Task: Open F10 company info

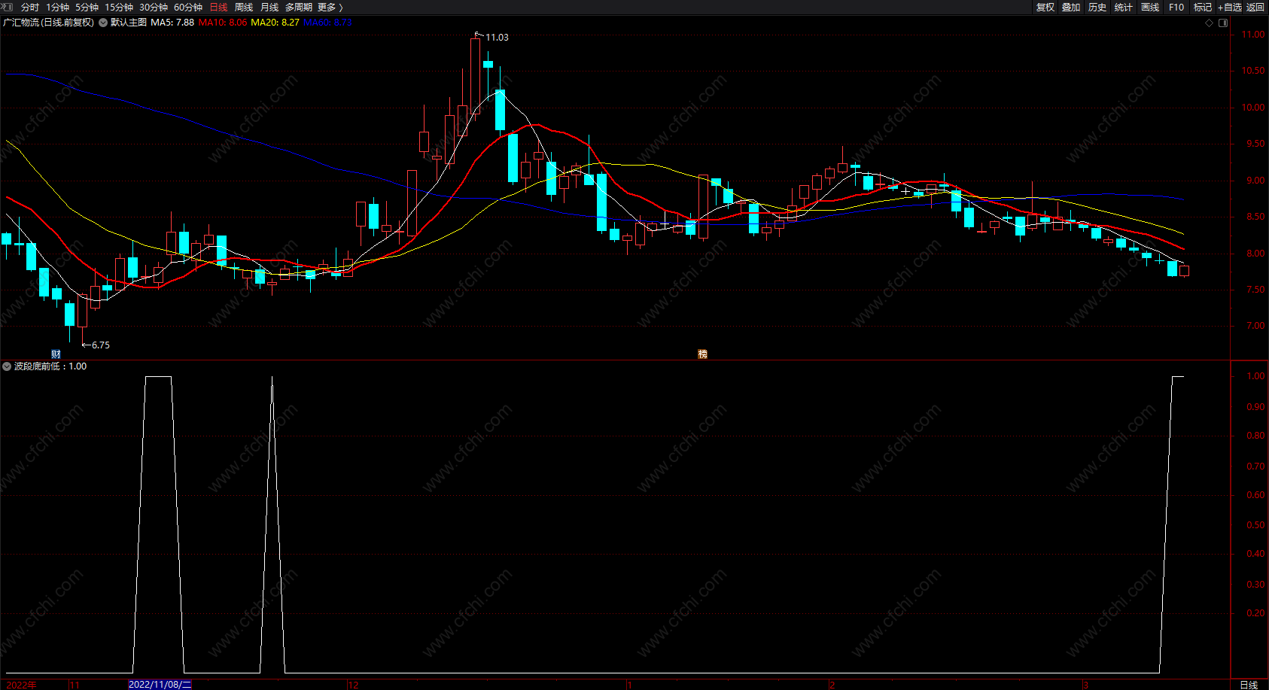Action: [1176, 8]
